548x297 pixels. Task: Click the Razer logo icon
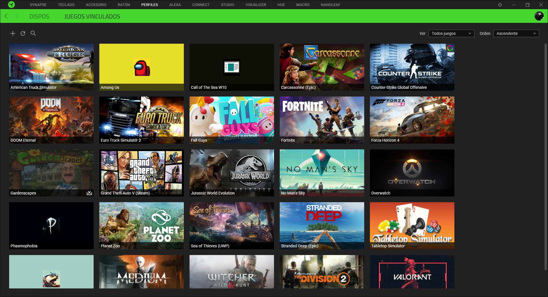(11, 5)
